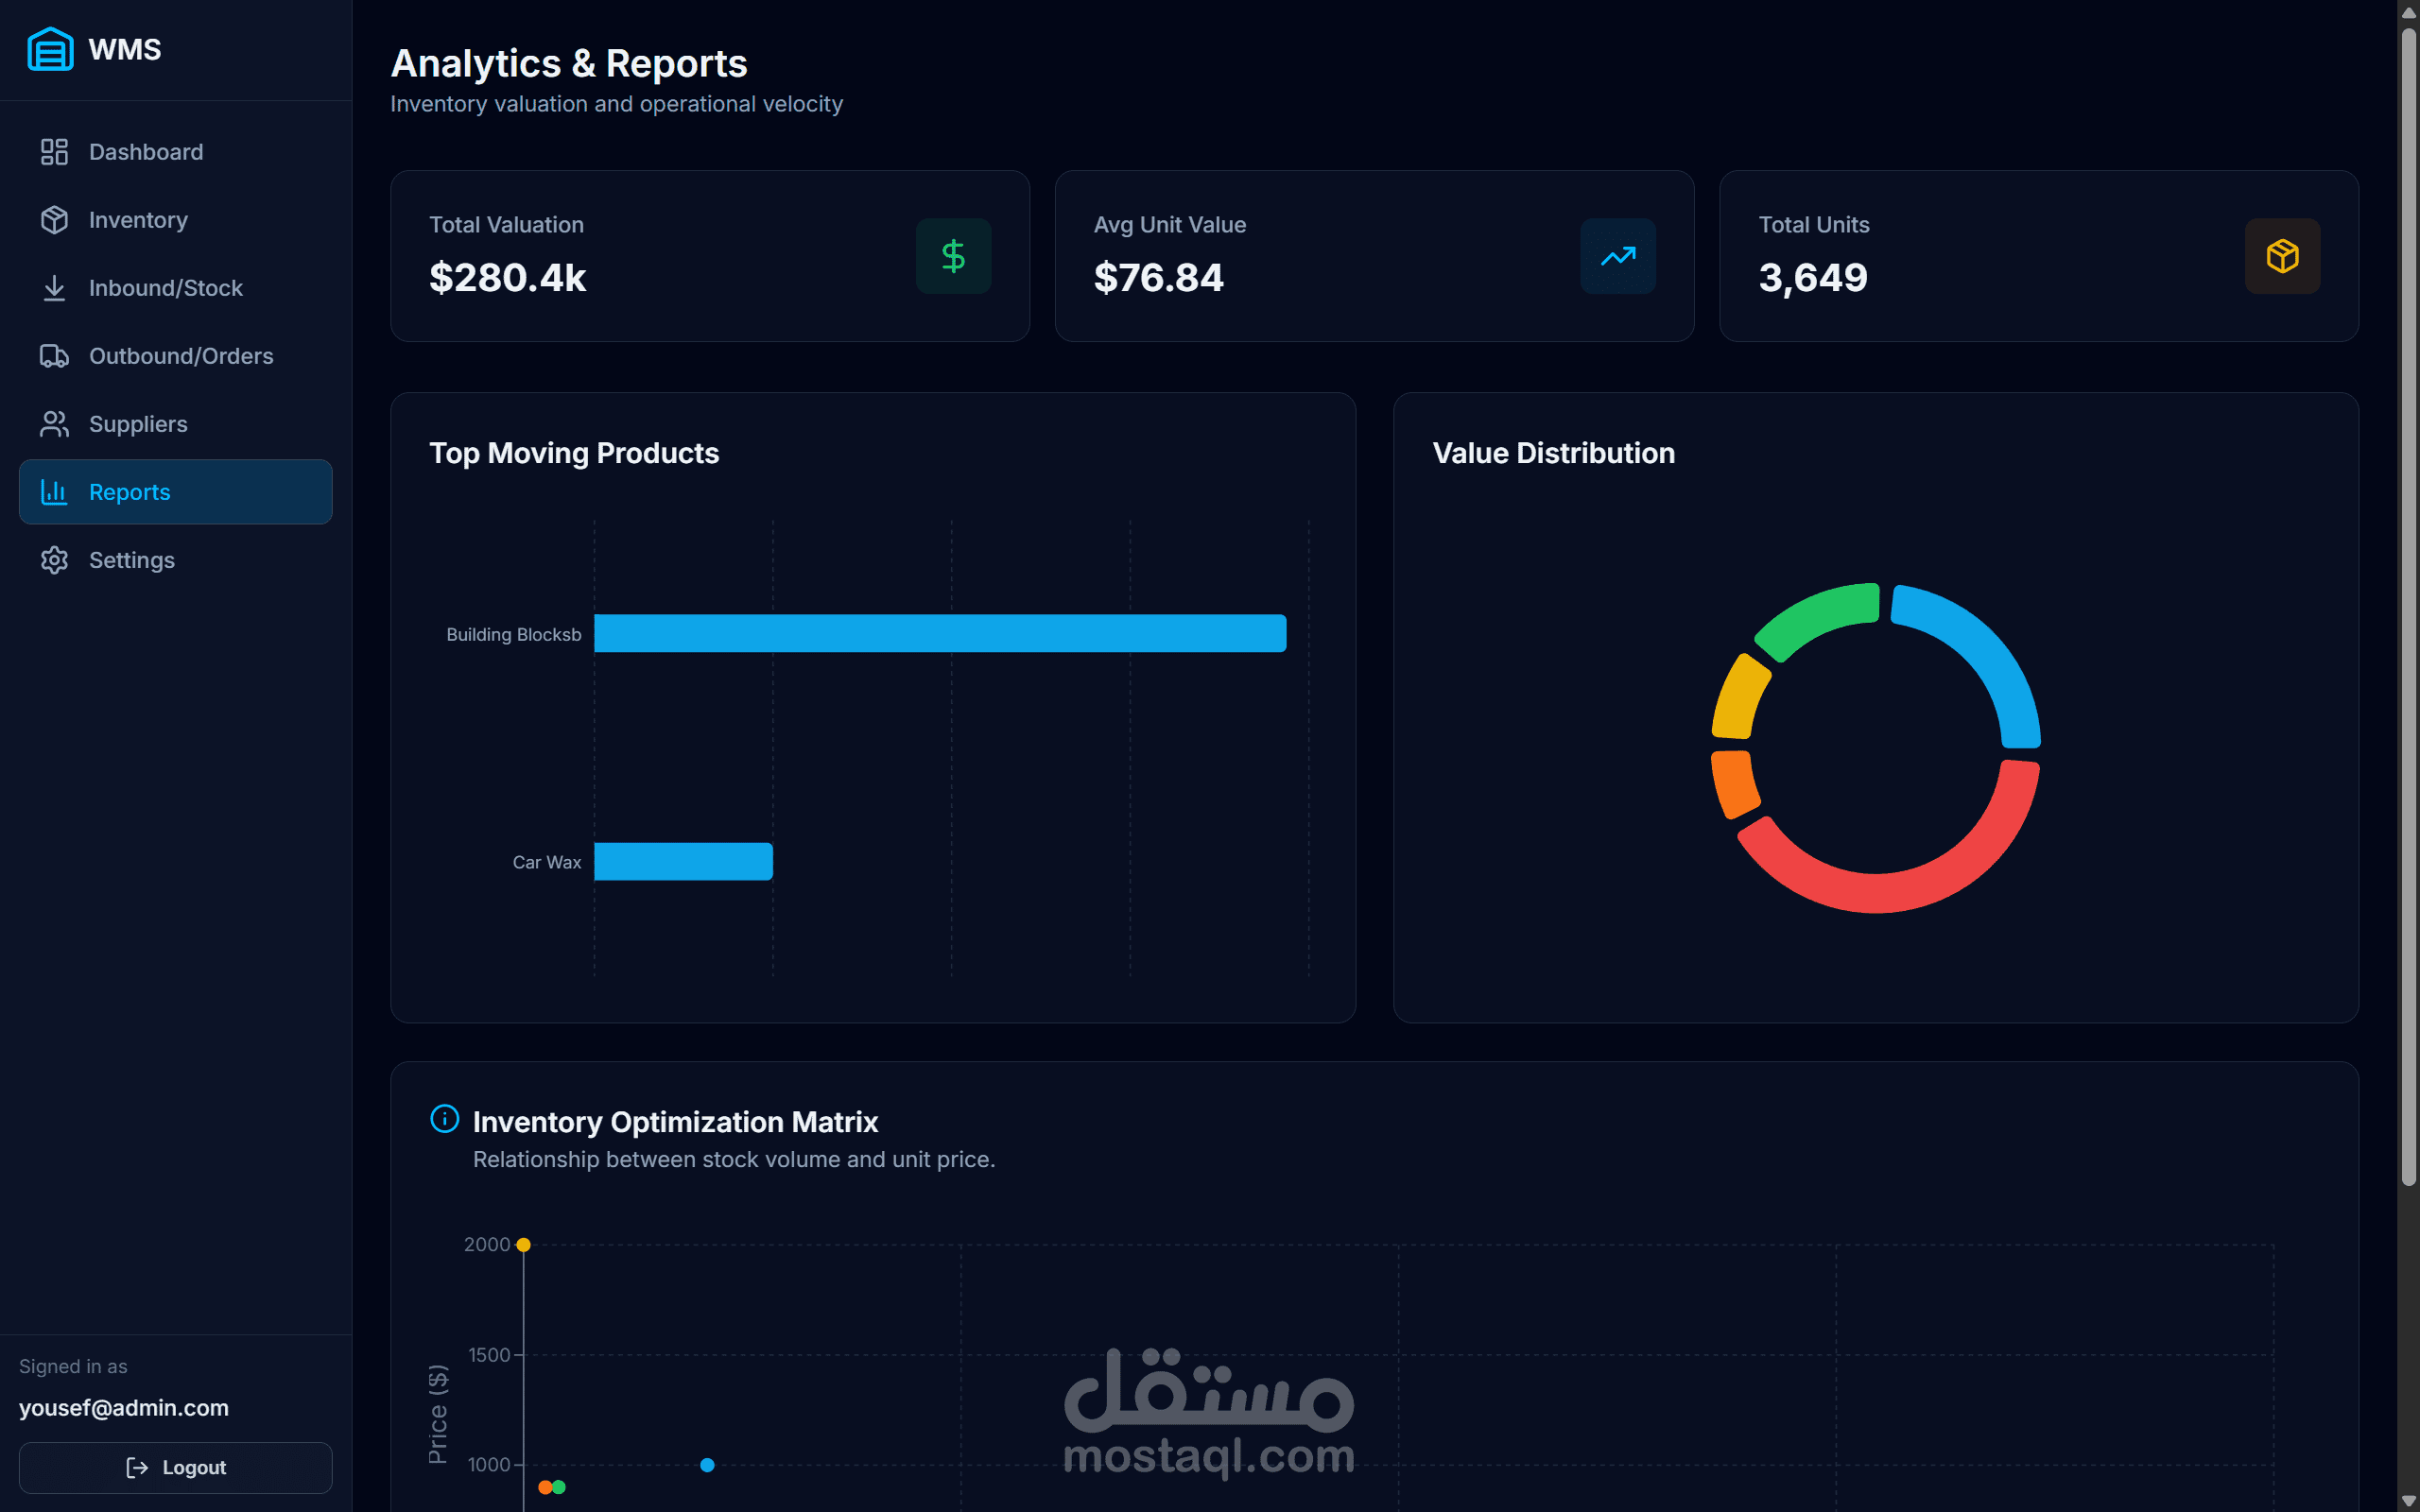Go to the Suppliers section

pyautogui.click(x=138, y=424)
